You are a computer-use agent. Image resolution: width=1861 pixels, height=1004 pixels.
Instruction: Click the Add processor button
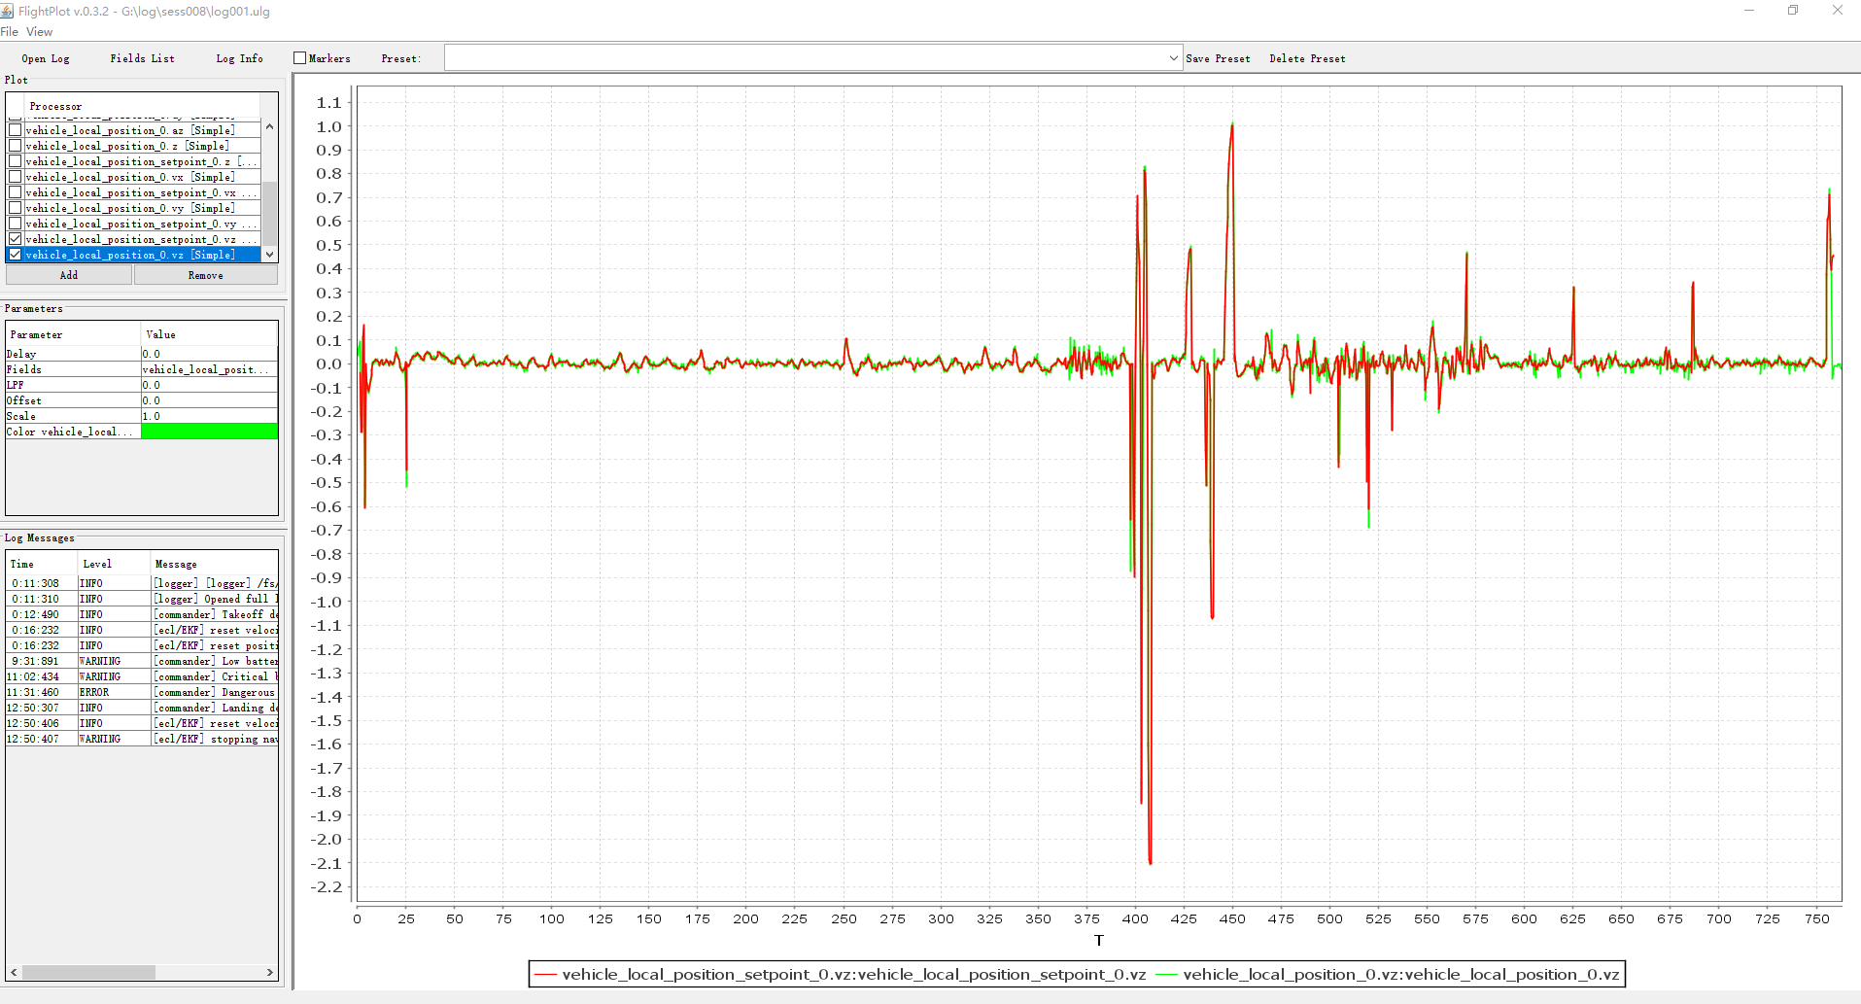click(69, 275)
